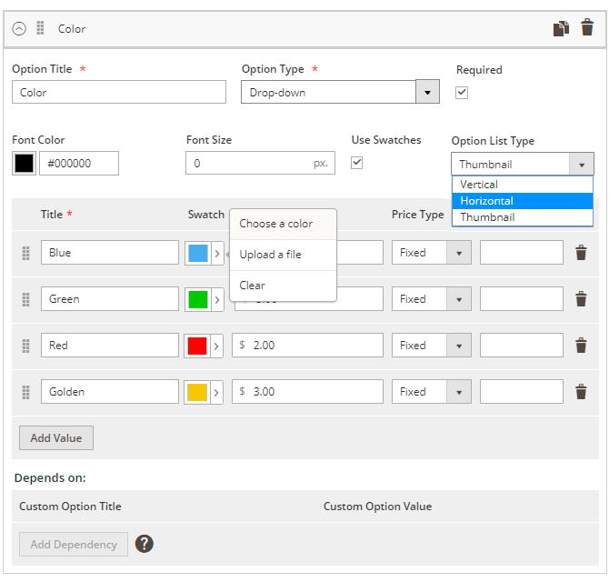
Task: Open Price Type dropdown for Green
Action: (x=432, y=299)
